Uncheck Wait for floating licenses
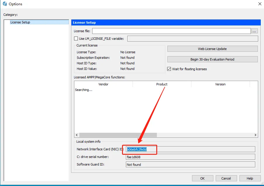264x186 pixels. [169, 69]
